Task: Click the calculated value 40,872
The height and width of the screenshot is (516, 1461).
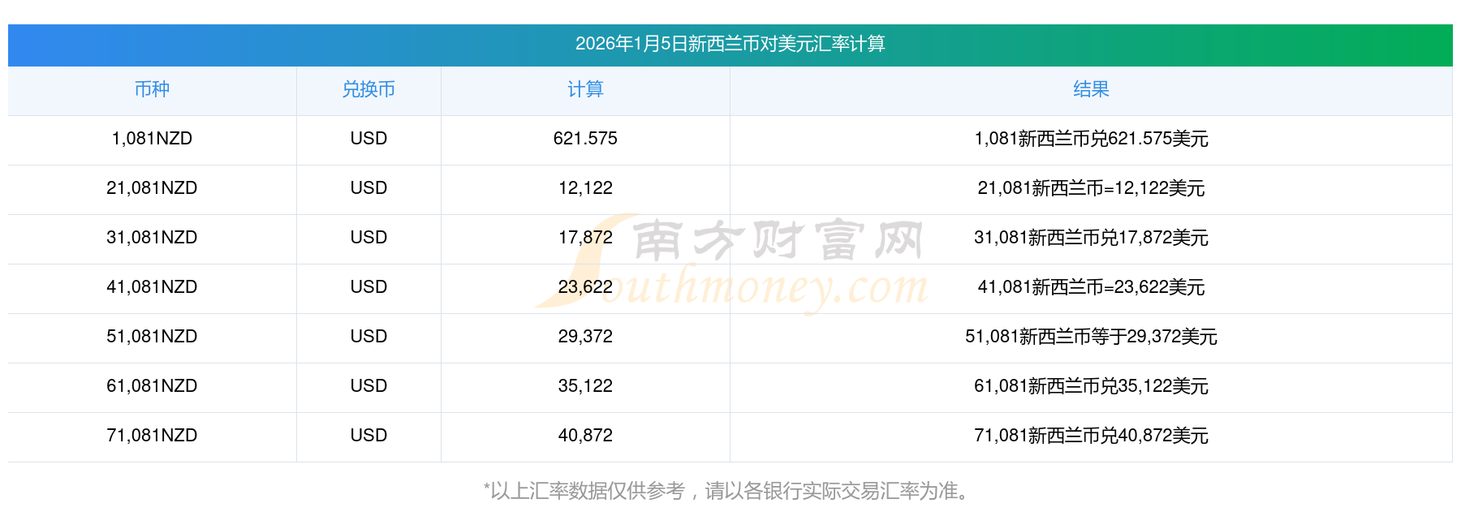Action: 585,436
